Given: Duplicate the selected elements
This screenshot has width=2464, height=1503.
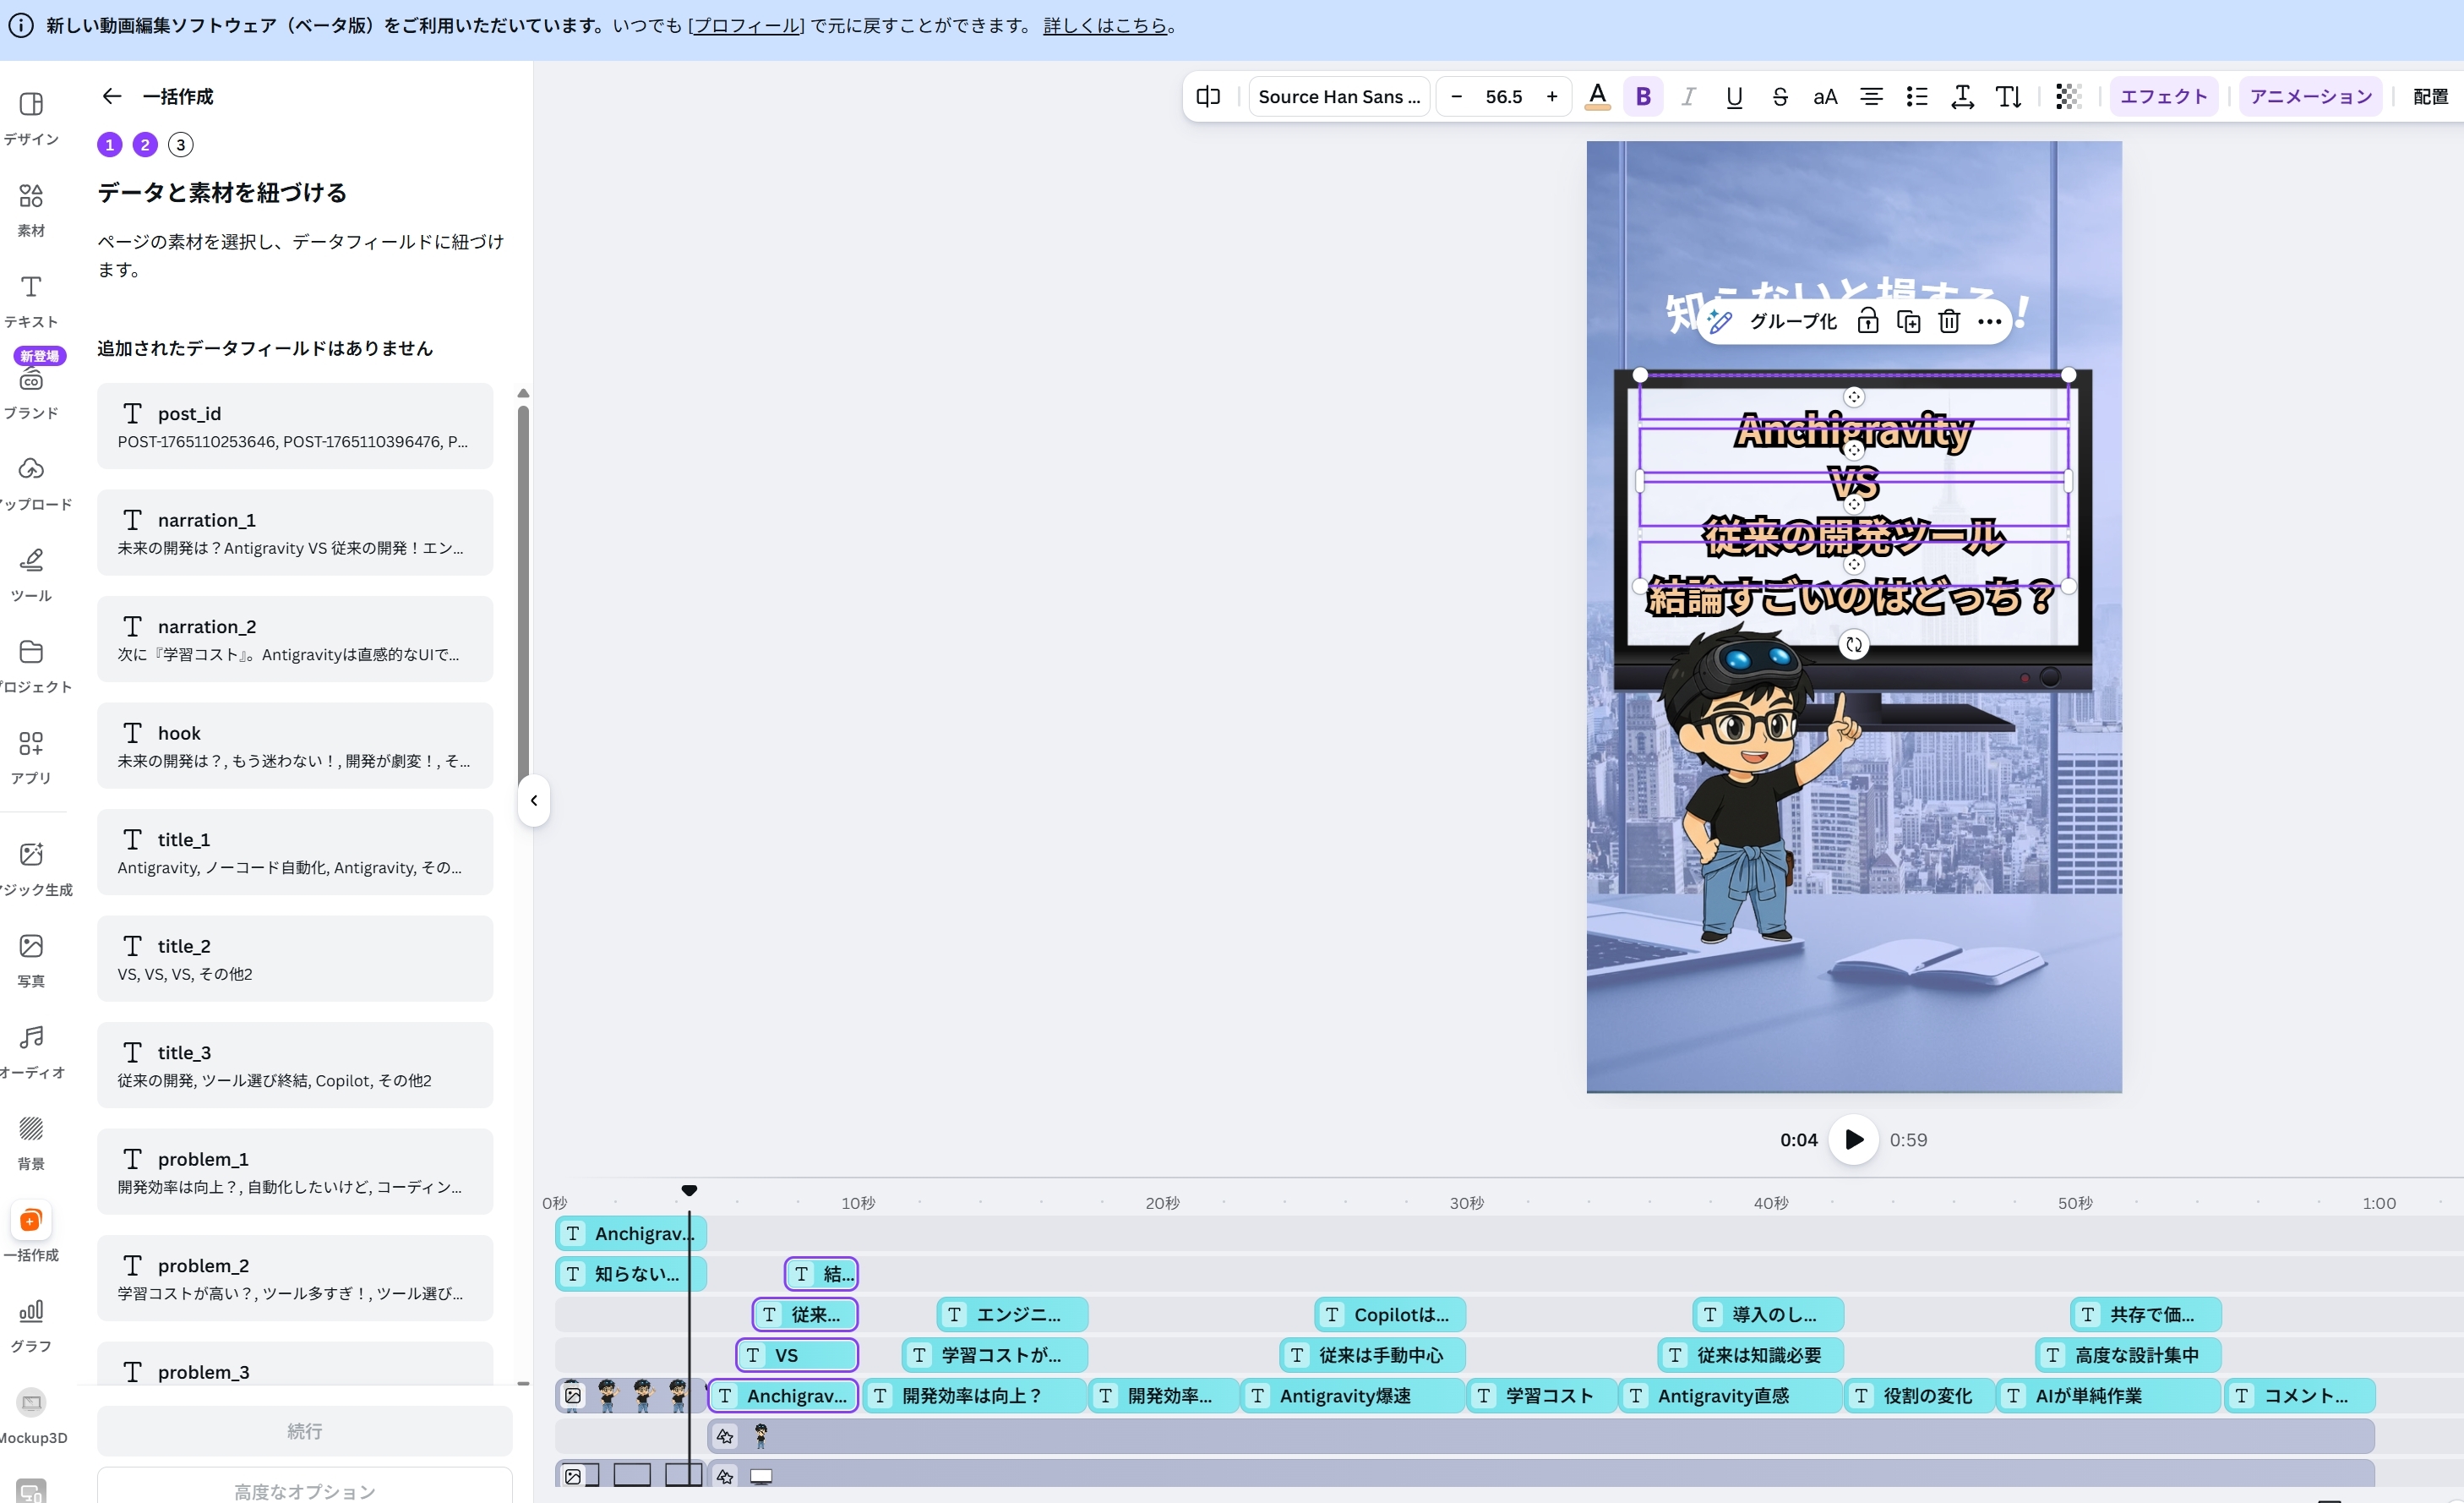Looking at the screenshot, I should click(1908, 321).
